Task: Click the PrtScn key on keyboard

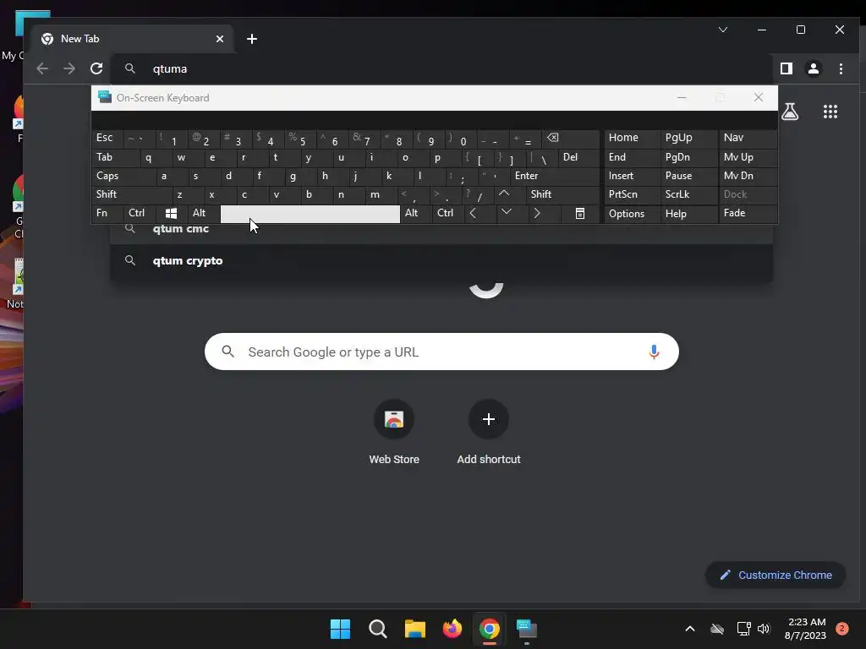Action: point(632,194)
